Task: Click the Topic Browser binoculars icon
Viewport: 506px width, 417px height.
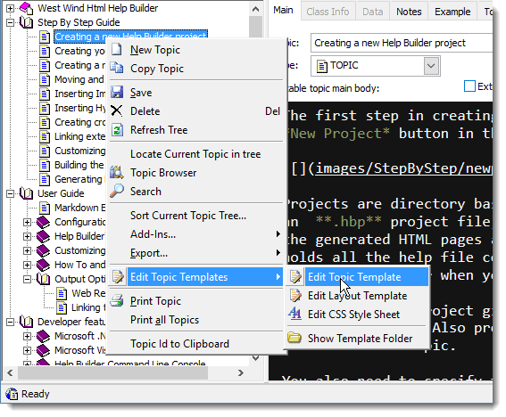Action: pyautogui.click(x=117, y=172)
